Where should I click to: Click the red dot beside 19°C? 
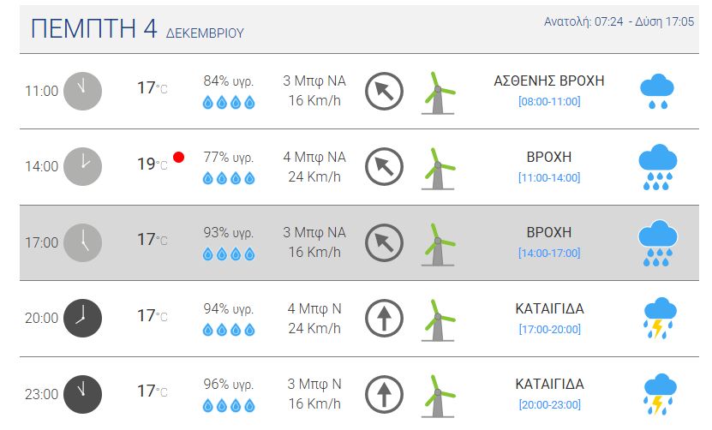point(178,157)
